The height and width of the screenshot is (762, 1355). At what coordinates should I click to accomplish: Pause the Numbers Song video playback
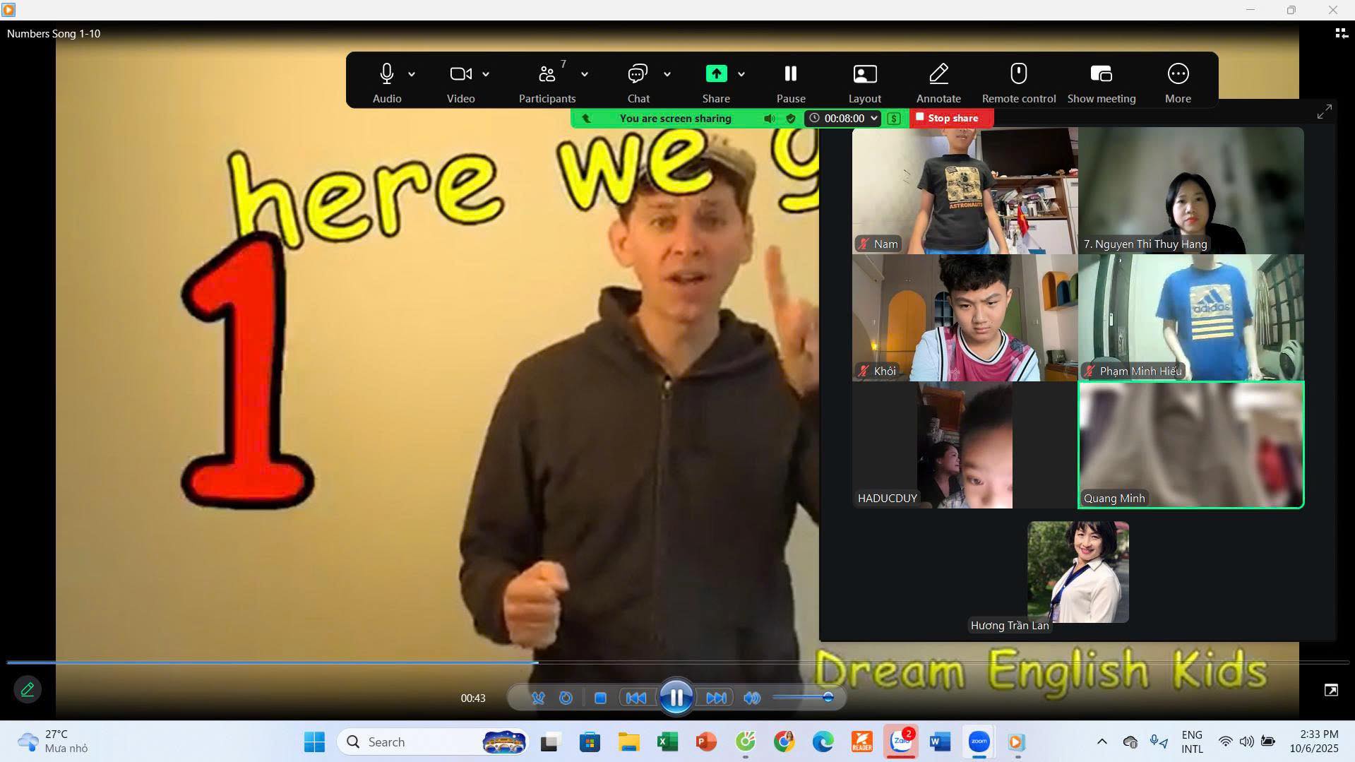tap(676, 698)
